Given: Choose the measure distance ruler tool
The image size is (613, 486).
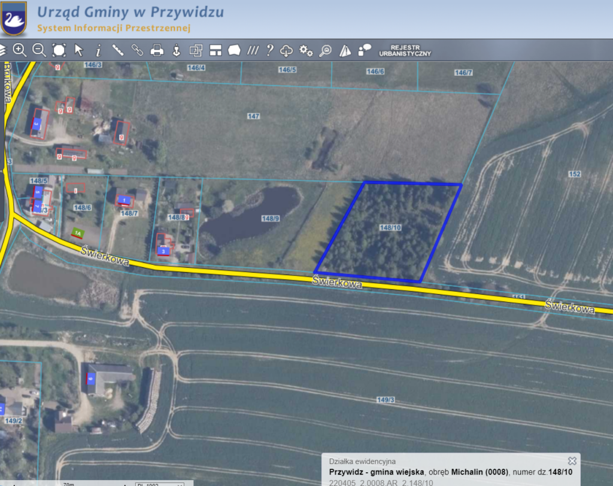Looking at the screenshot, I should (118, 50).
